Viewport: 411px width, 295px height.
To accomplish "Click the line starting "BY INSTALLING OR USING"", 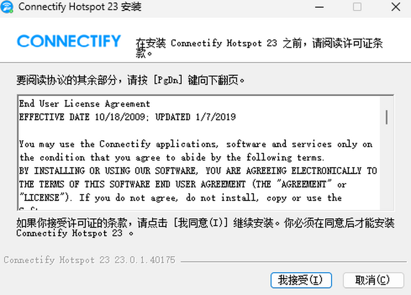I will pos(198,171).
